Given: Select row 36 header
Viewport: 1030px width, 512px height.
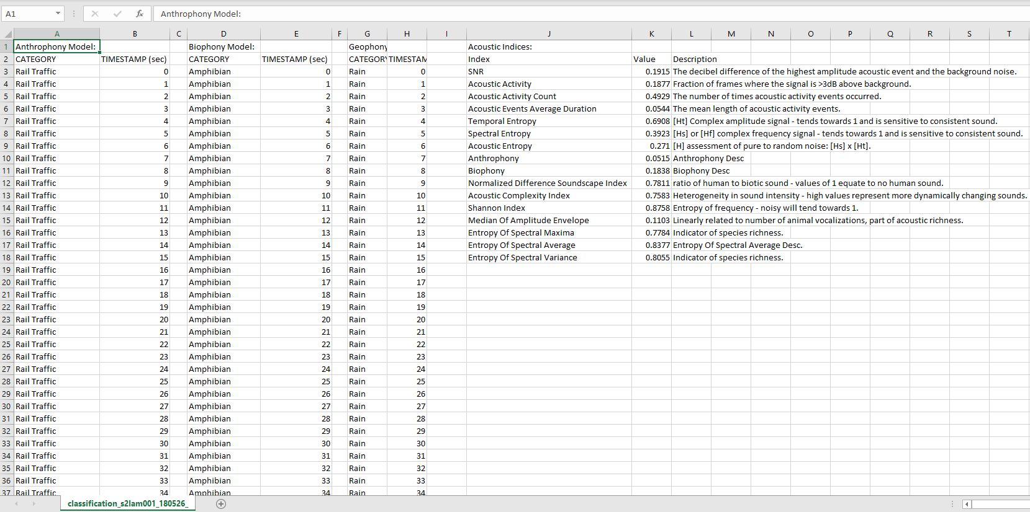Looking at the screenshot, I should point(7,480).
